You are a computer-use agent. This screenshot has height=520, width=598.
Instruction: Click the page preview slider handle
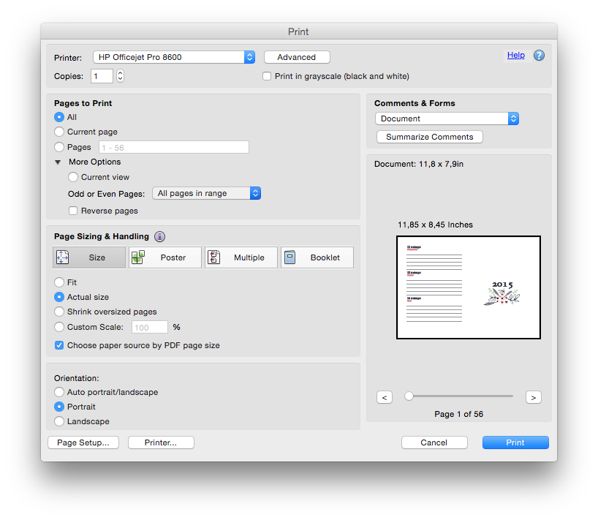coord(409,396)
